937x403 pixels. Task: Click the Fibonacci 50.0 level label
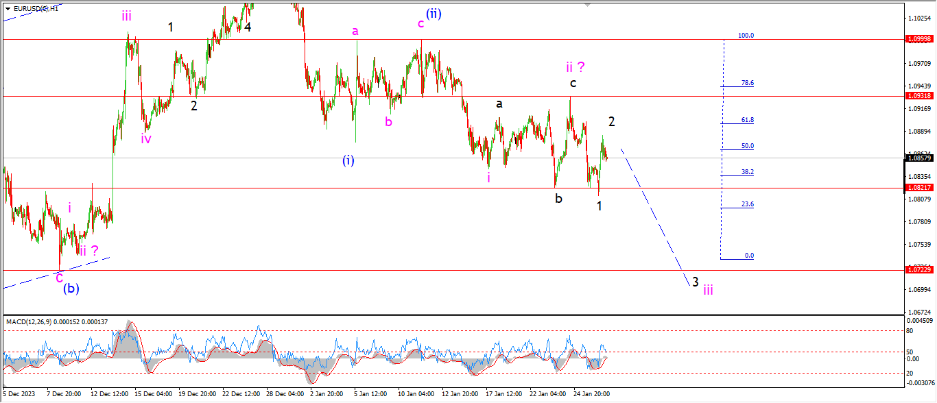pyautogui.click(x=747, y=146)
